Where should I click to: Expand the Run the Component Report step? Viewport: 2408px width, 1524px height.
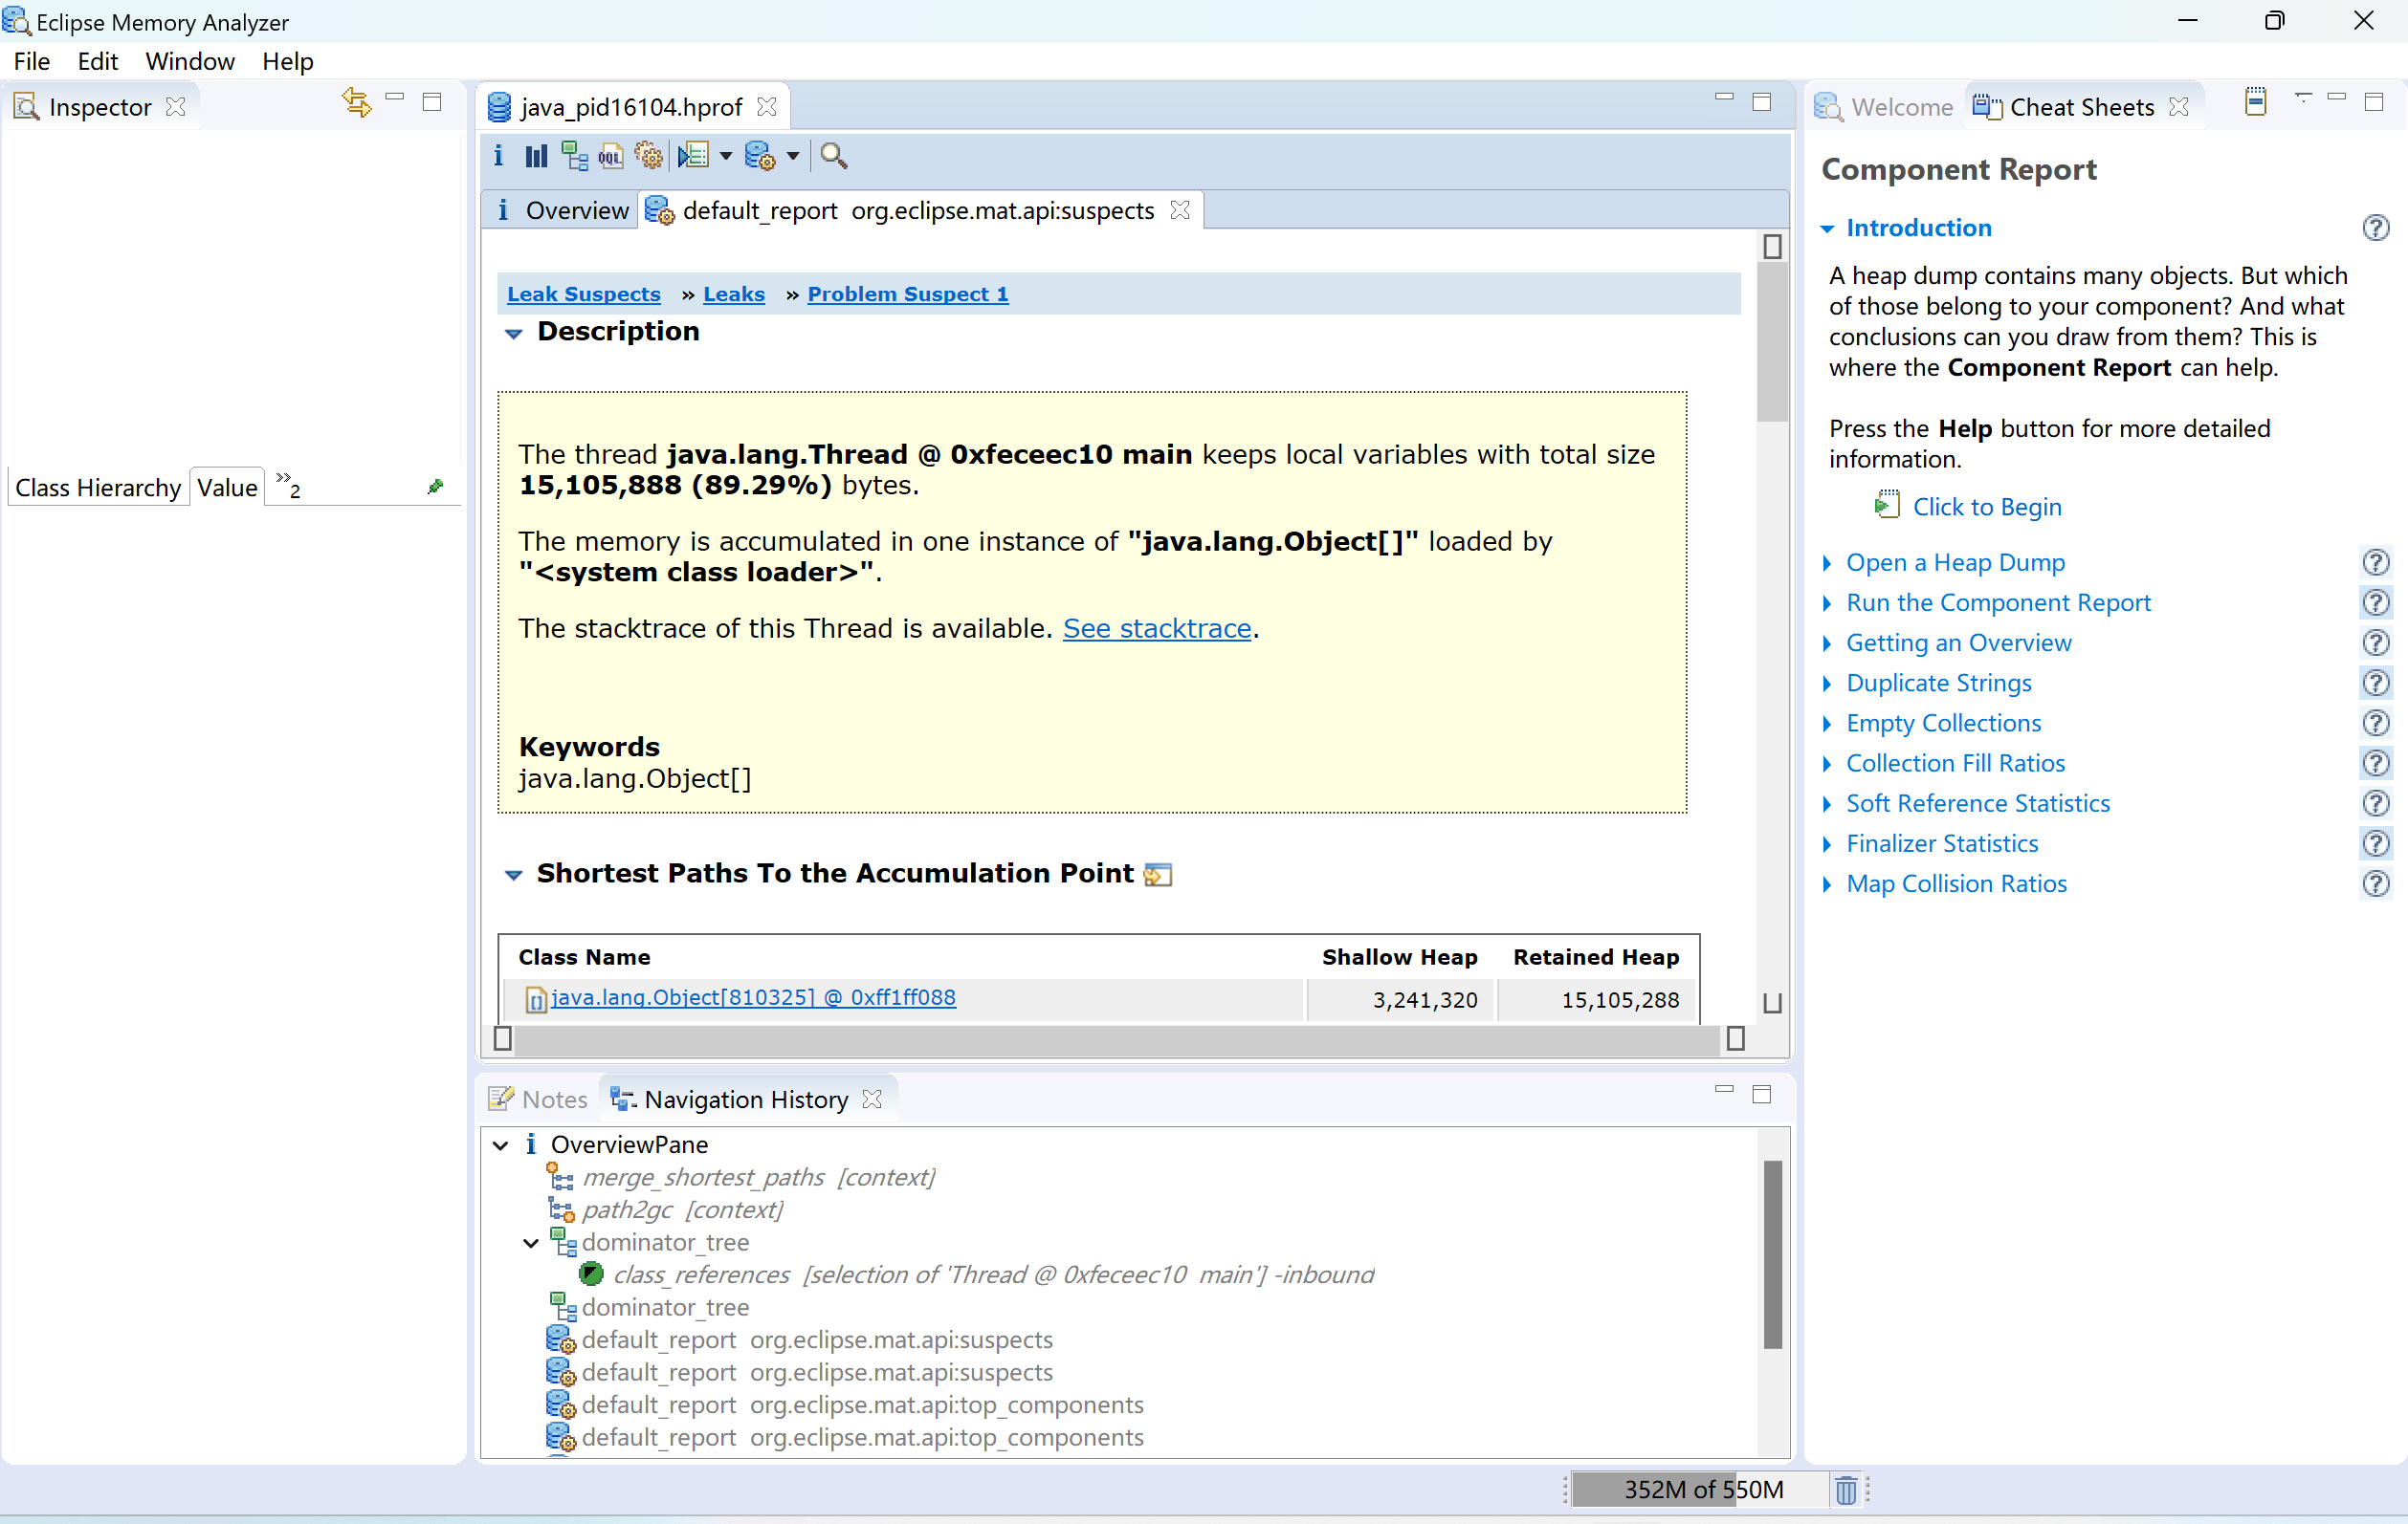(1827, 603)
